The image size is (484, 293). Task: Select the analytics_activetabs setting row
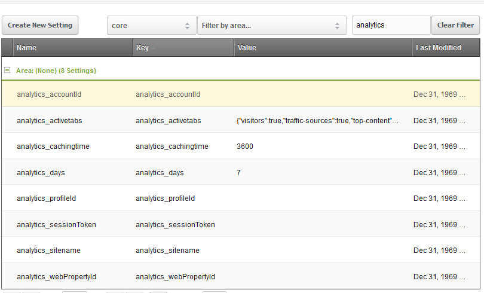tap(49, 121)
